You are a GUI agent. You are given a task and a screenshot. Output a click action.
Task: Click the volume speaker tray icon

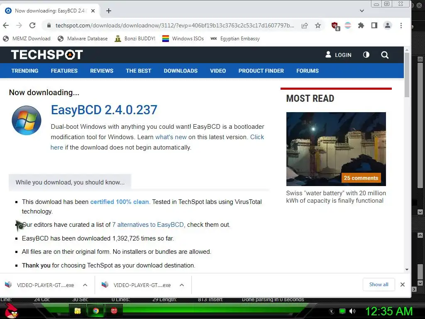[352, 311]
